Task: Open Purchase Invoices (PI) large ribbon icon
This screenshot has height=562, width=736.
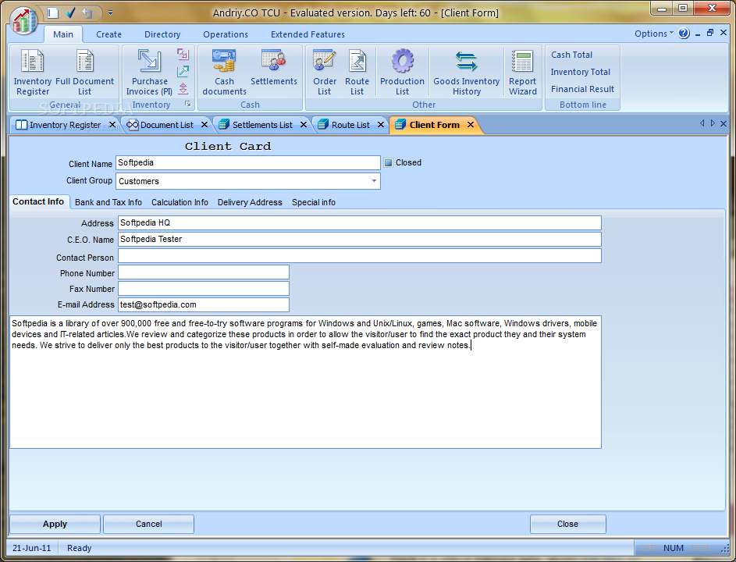Action: click(149, 73)
